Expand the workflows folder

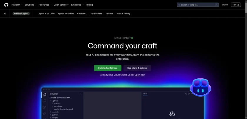click(x=57, y=106)
